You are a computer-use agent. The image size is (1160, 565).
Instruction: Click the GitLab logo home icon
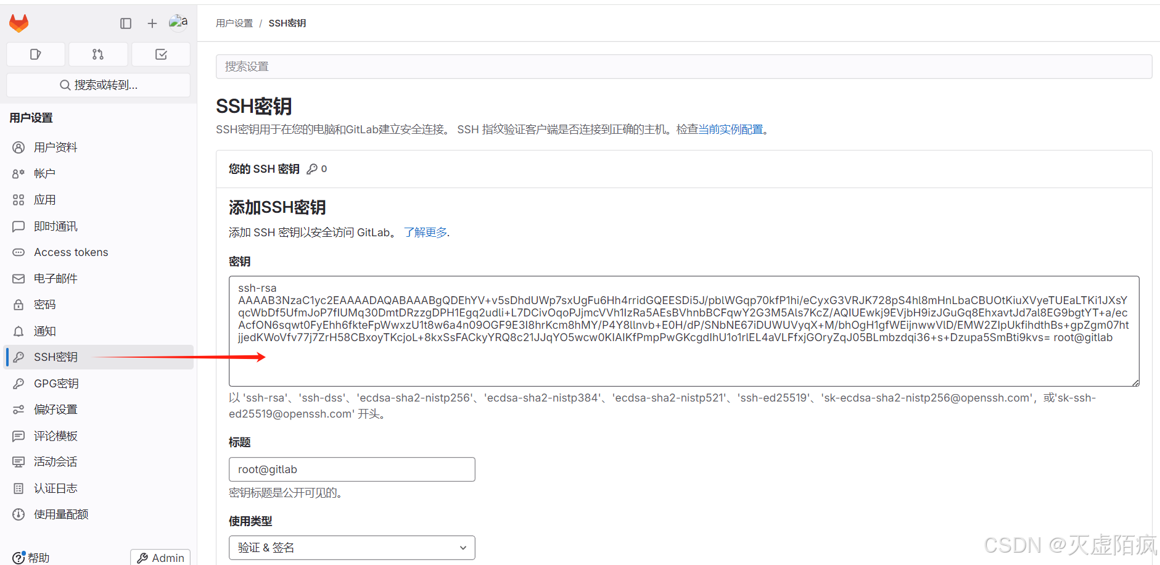click(x=19, y=23)
